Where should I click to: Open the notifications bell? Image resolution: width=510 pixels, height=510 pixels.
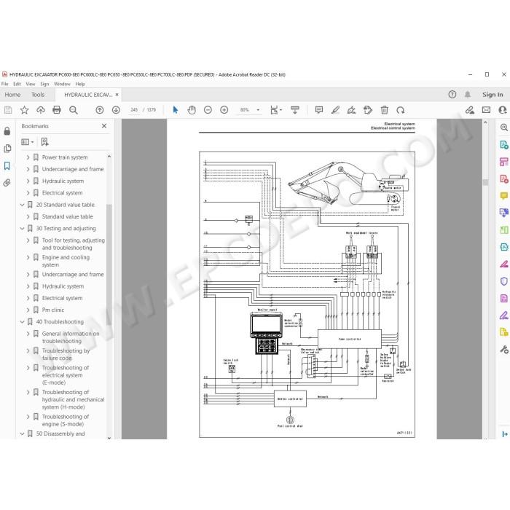[x=468, y=95]
